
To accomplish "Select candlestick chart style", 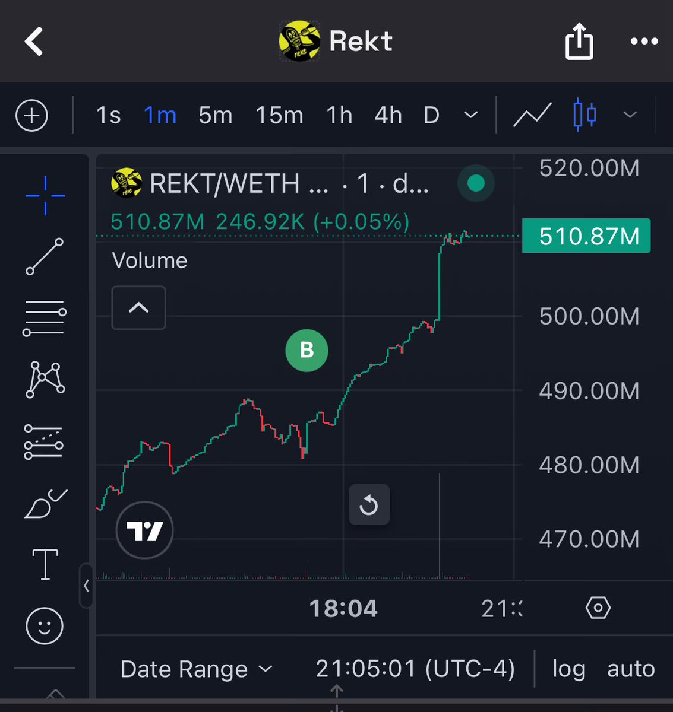I will coord(584,115).
